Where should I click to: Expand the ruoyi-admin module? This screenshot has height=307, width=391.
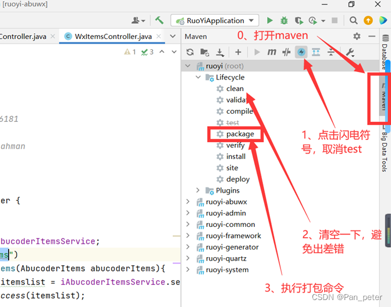(188, 213)
